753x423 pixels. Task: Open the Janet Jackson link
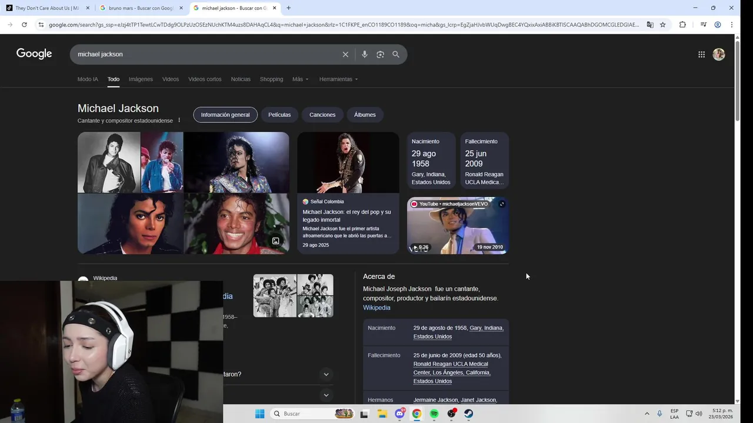coord(479,400)
